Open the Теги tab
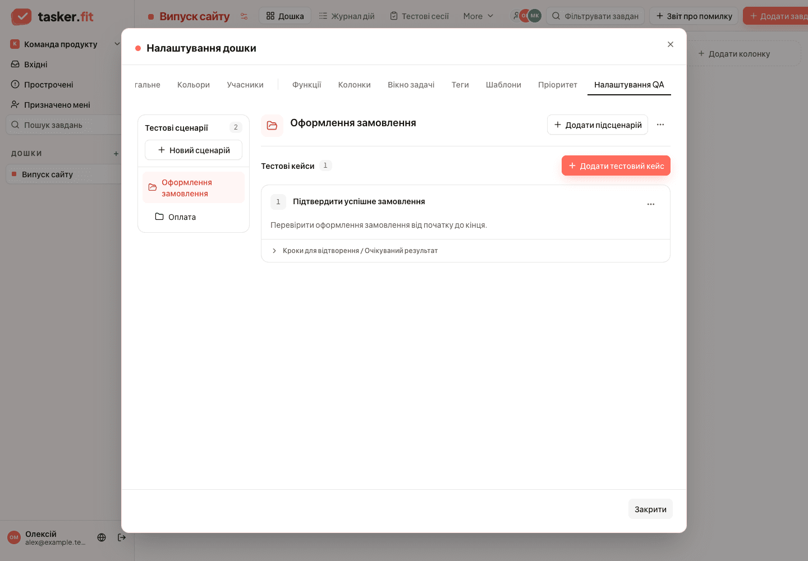 [460, 85]
